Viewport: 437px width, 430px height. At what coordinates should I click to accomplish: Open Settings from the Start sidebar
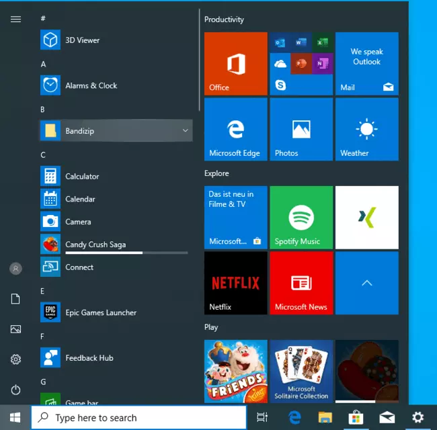(x=15, y=359)
